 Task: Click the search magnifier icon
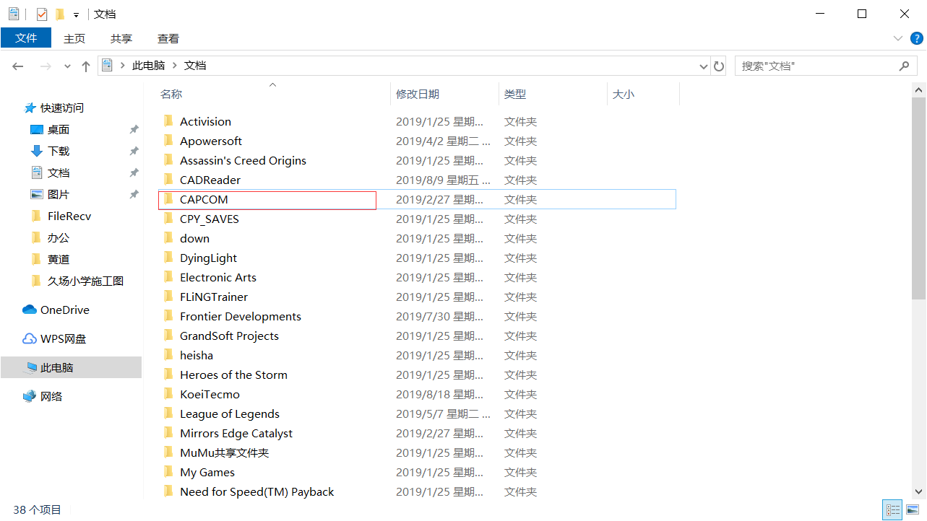(x=904, y=66)
